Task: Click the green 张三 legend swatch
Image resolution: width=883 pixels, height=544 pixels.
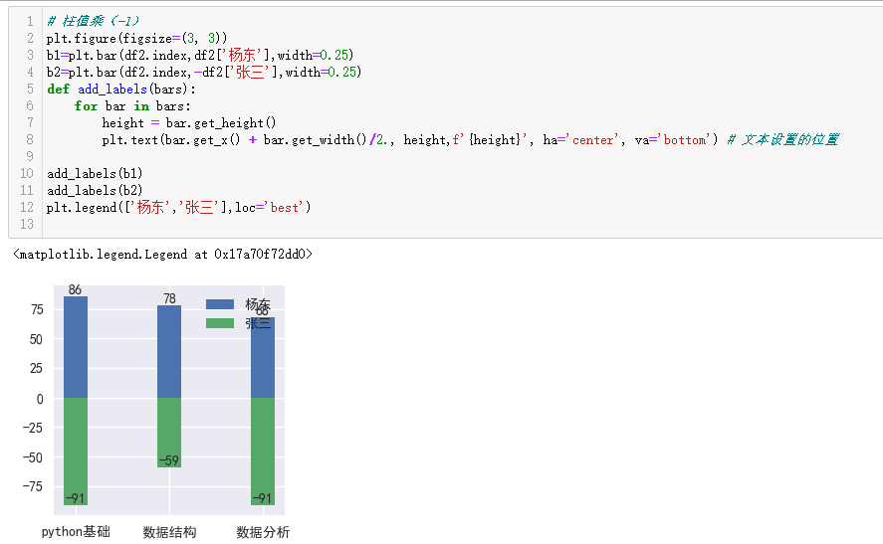Action: tap(220, 323)
